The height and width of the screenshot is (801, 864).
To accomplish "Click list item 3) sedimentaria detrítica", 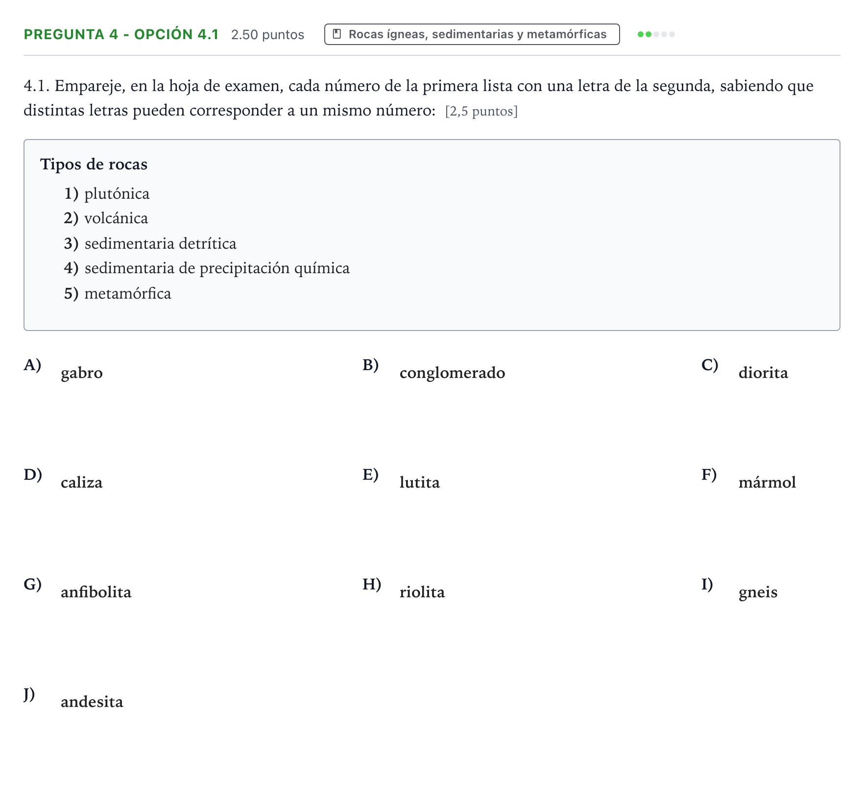I will click(150, 244).
